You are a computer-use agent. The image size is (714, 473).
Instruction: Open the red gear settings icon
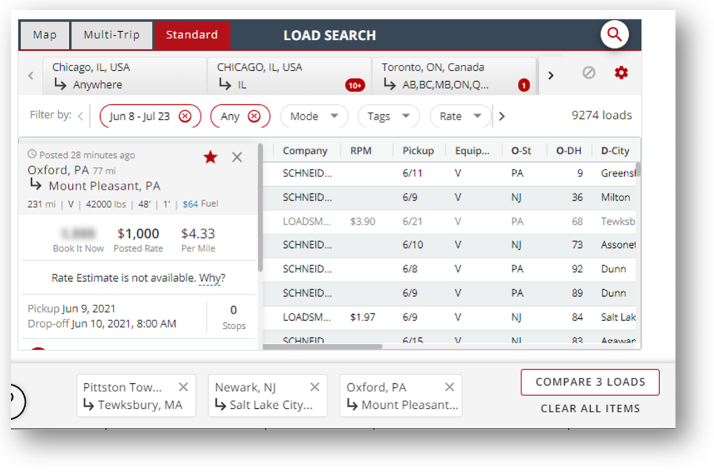[x=621, y=73]
